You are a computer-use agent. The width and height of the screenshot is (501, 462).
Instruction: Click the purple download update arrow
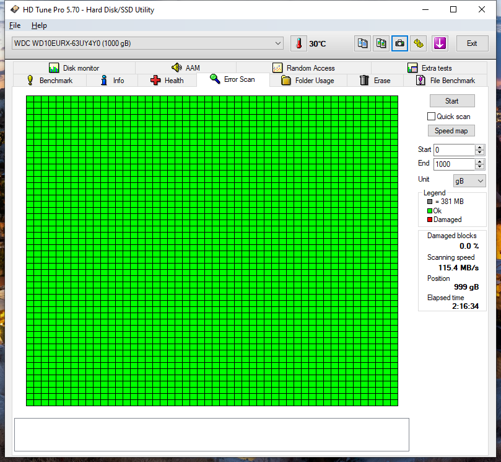point(440,43)
